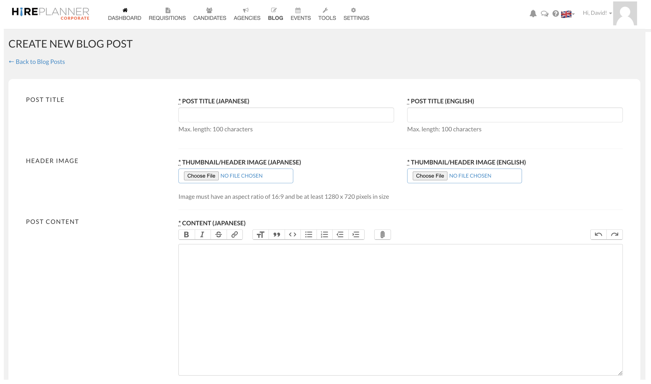Image resolution: width=651 pixels, height=384 pixels.
Task: Open the notifications bell
Action: (x=533, y=13)
